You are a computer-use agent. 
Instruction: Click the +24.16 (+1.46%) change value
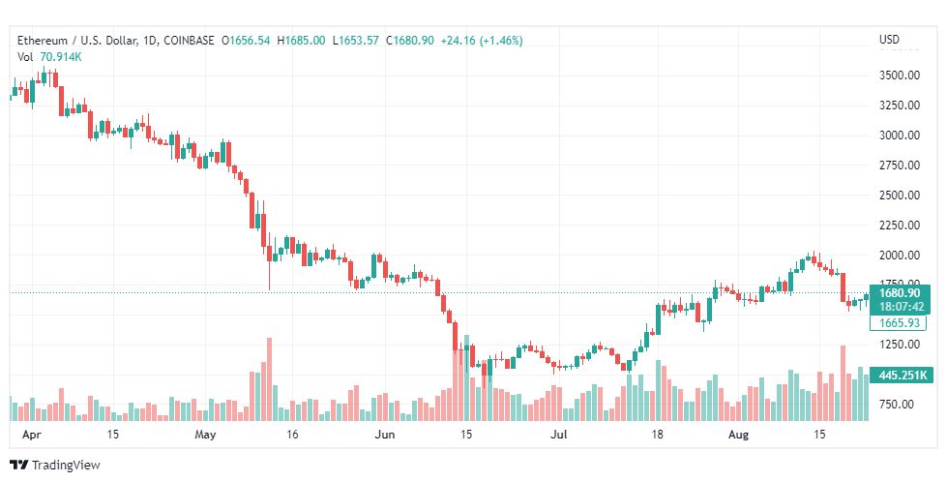[x=482, y=41]
